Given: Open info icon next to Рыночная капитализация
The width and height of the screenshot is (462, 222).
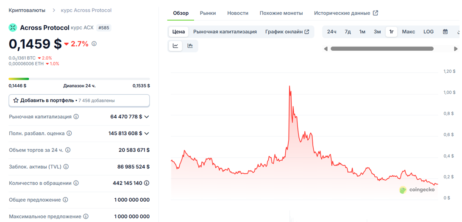Looking at the screenshot, I should [x=76, y=117].
